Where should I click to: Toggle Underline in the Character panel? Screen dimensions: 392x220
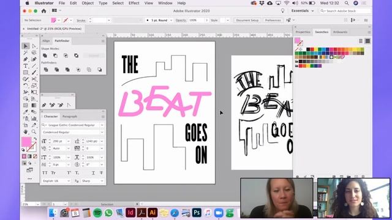coord(93,173)
